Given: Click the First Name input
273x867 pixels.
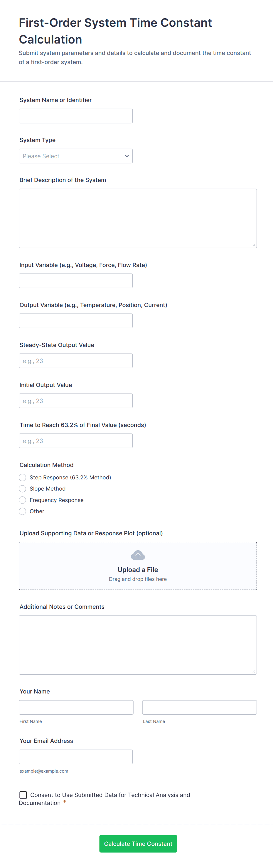Looking at the screenshot, I should (76, 708).
